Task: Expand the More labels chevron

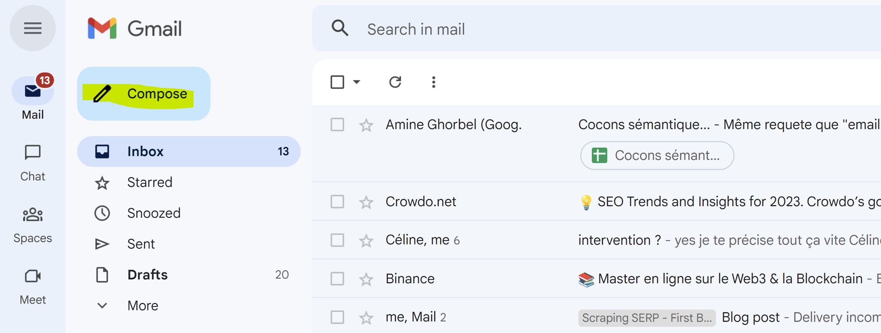Action: point(102,306)
